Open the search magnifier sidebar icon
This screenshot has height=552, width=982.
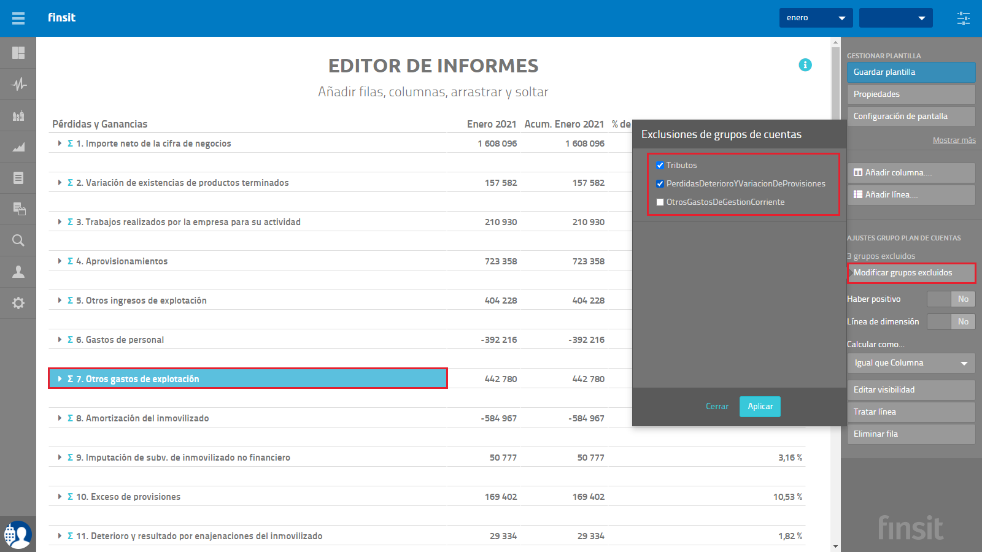pyautogui.click(x=18, y=240)
